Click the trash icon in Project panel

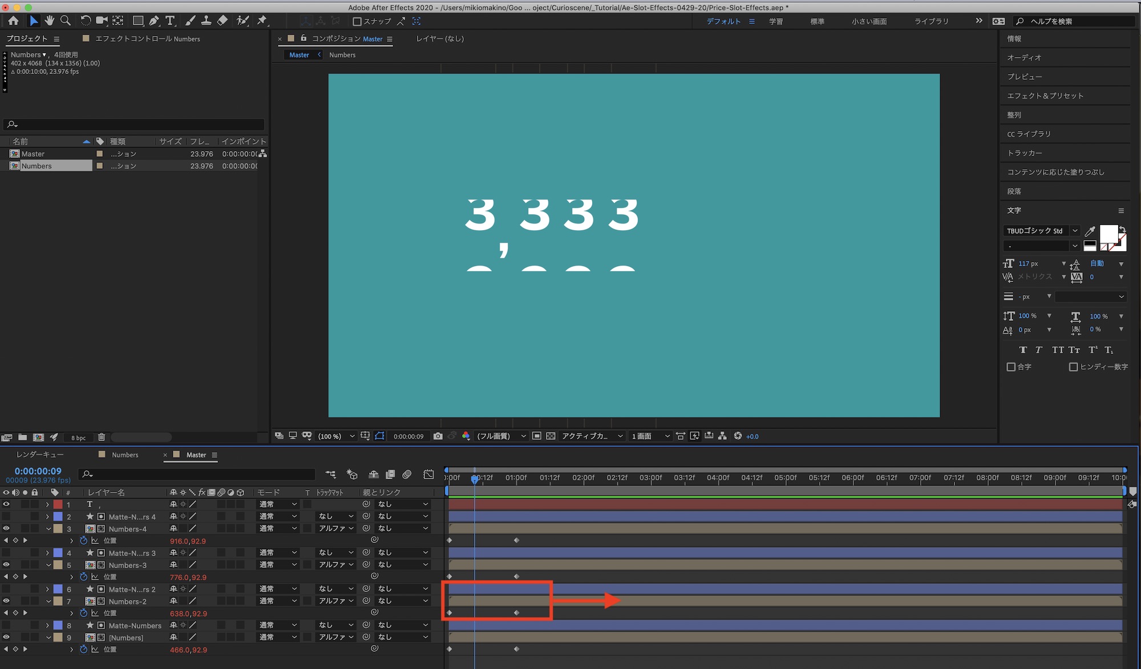[x=102, y=437]
